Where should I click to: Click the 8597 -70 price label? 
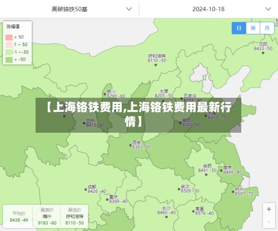[244, 194]
